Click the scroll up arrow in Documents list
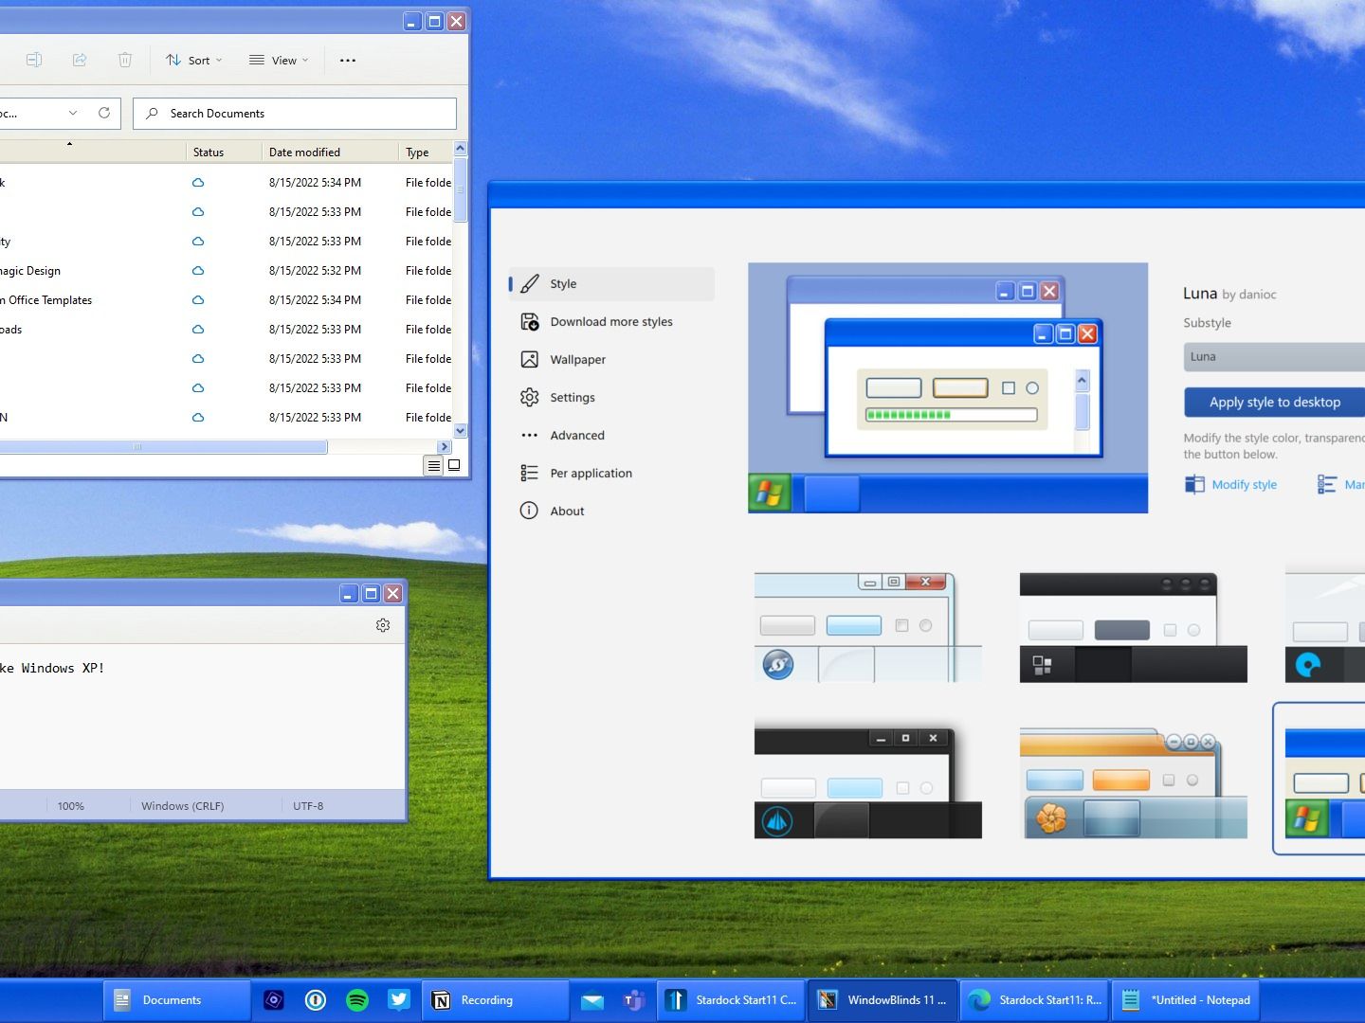 461,149
